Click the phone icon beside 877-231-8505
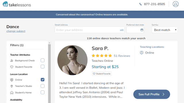Viewport: 184px width, 103px height. click(141, 4)
